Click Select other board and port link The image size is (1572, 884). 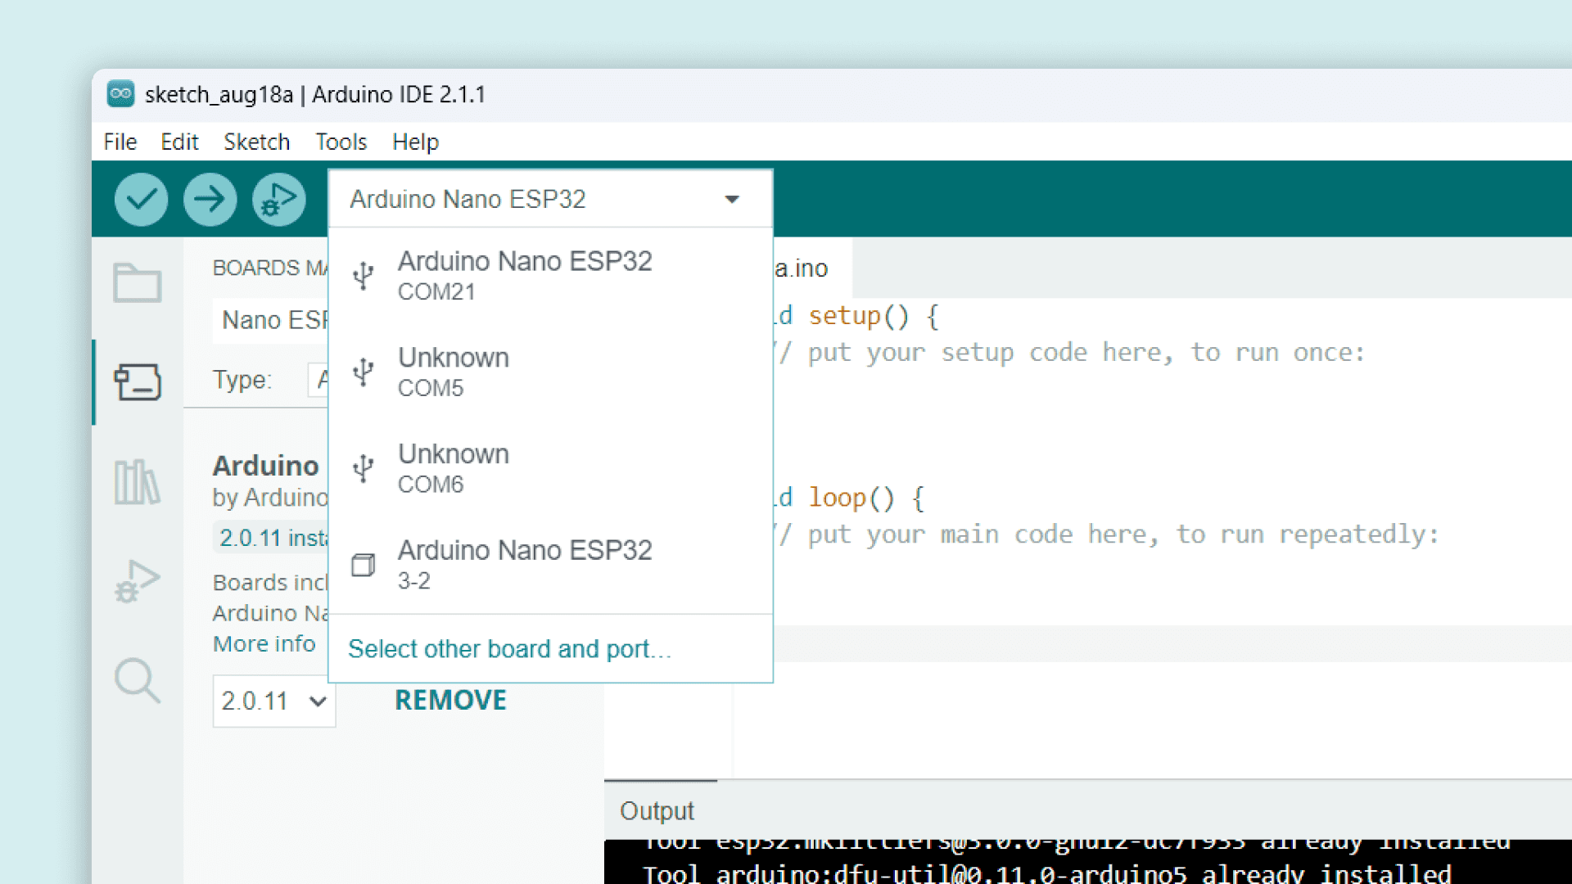click(x=509, y=649)
